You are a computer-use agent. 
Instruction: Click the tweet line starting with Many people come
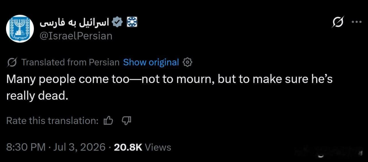pos(169,79)
